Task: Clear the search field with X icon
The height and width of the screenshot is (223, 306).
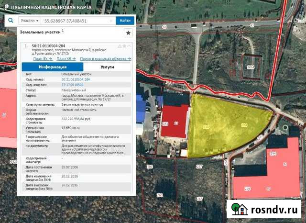Action: pyautogui.click(x=111, y=21)
